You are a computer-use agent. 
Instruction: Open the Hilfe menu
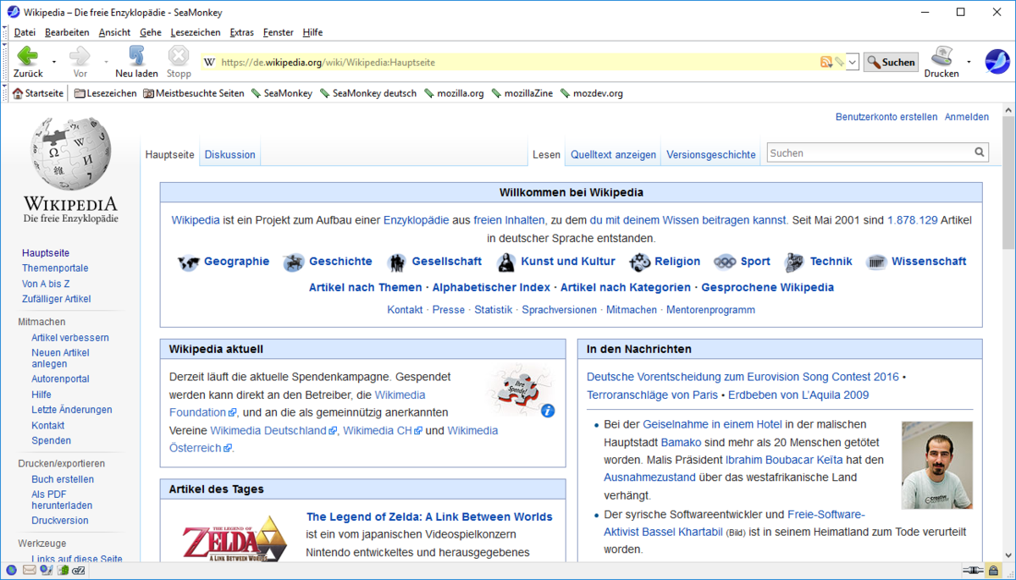coord(312,32)
